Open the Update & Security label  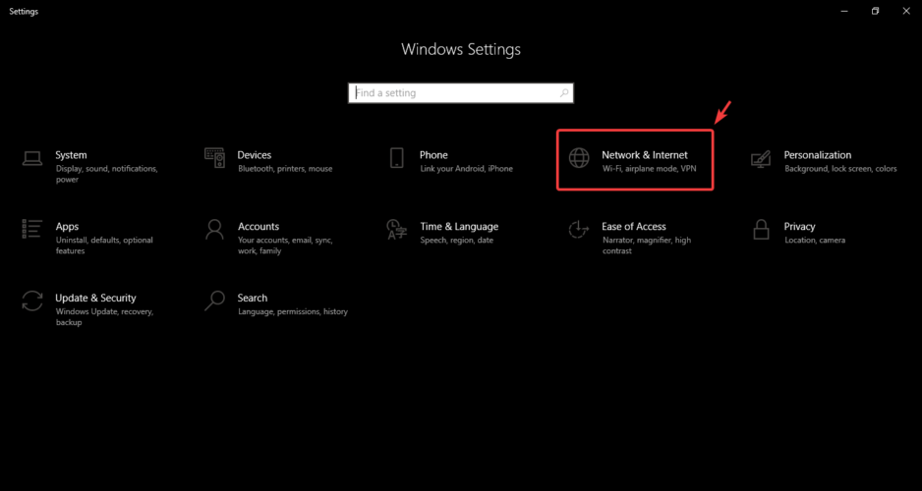click(x=95, y=298)
